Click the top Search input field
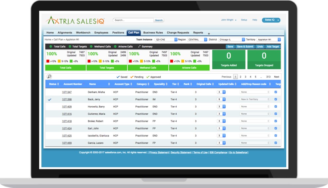This screenshot has height=188, width=328. pos(133,20)
